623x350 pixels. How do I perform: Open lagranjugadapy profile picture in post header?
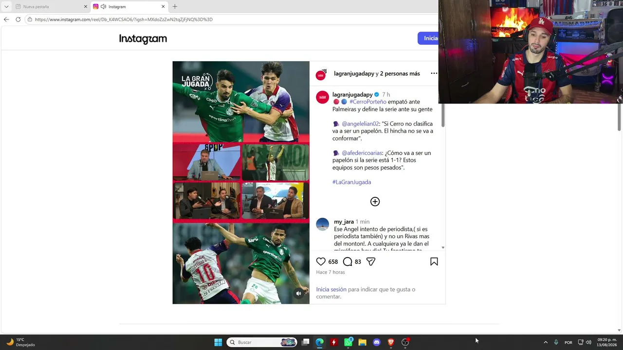(x=321, y=74)
